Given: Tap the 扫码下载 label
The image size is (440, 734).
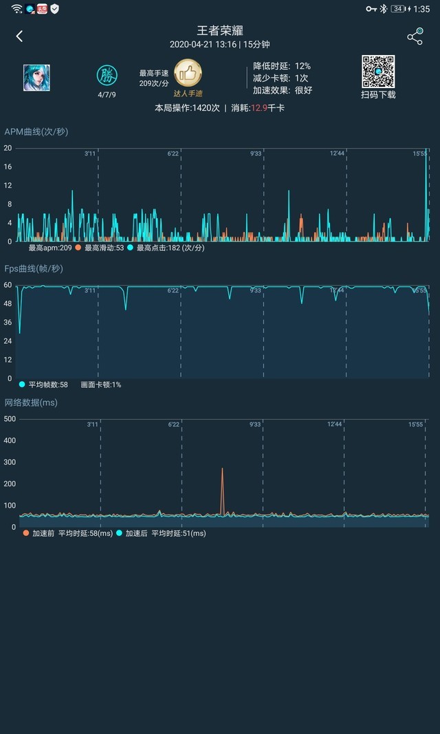Looking at the screenshot, I should pyautogui.click(x=378, y=94).
